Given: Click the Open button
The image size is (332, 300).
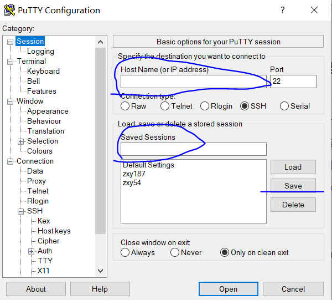Looking at the screenshot, I should click(x=228, y=289).
